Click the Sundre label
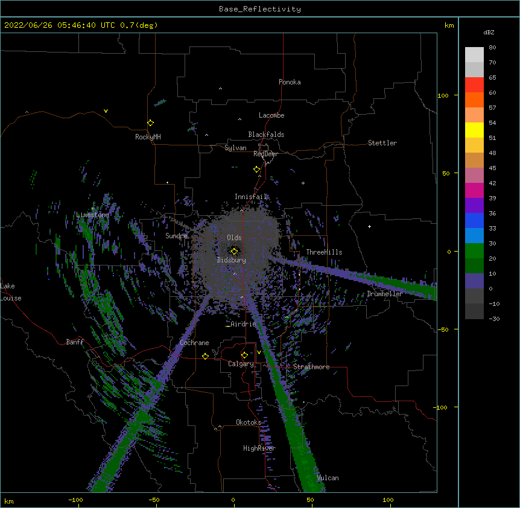 (x=176, y=236)
